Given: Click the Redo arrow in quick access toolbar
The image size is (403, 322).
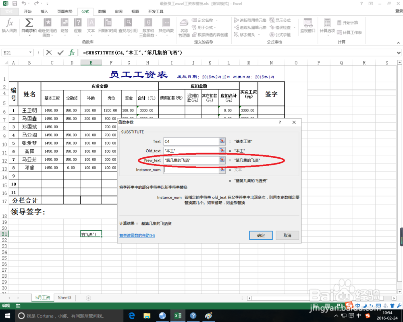Looking at the screenshot, I should pyautogui.click(x=36, y=4).
